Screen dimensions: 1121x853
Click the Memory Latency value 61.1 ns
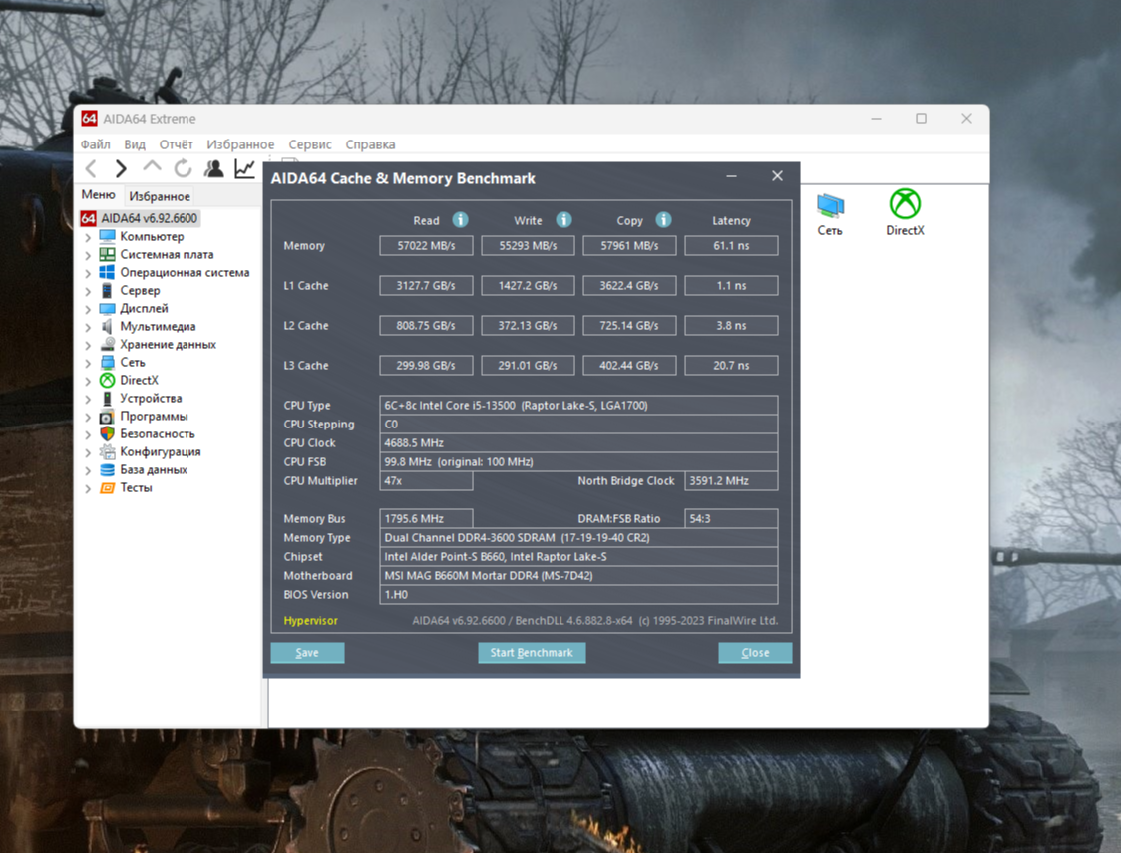tap(731, 246)
